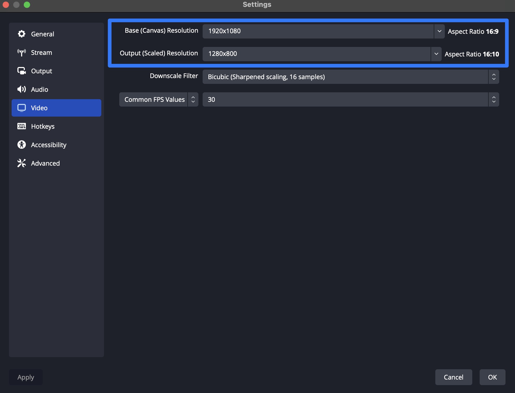Click the Audio speaker icon
This screenshot has height=393, width=515.
pyautogui.click(x=21, y=89)
